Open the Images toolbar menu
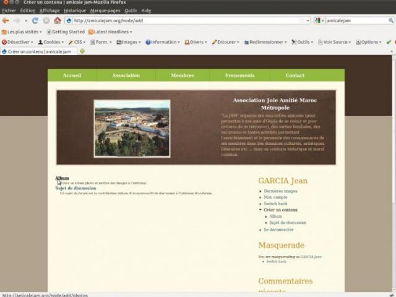Image resolution: width=396 pixels, height=297 pixels. pos(129,42)
